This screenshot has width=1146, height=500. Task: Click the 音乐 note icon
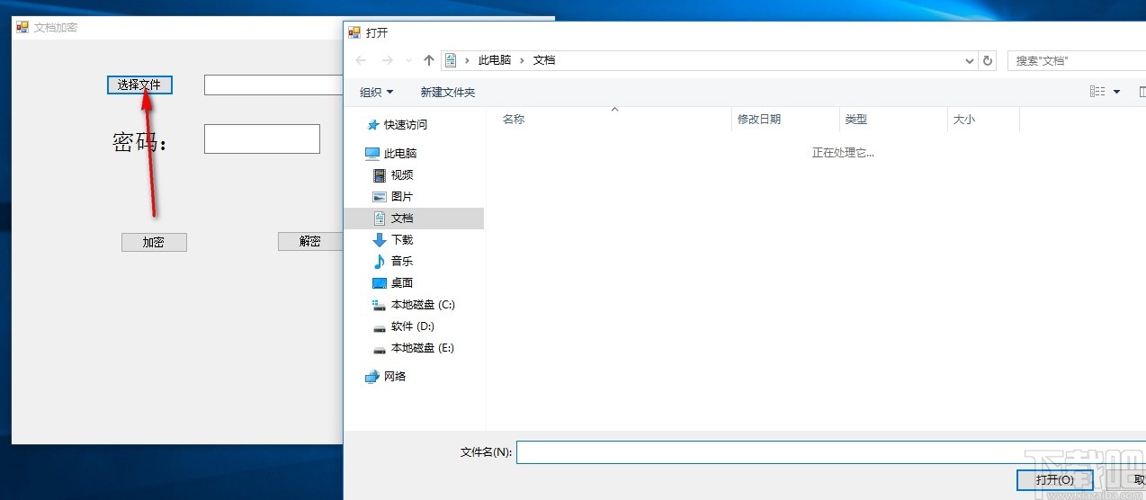point(380,261)
